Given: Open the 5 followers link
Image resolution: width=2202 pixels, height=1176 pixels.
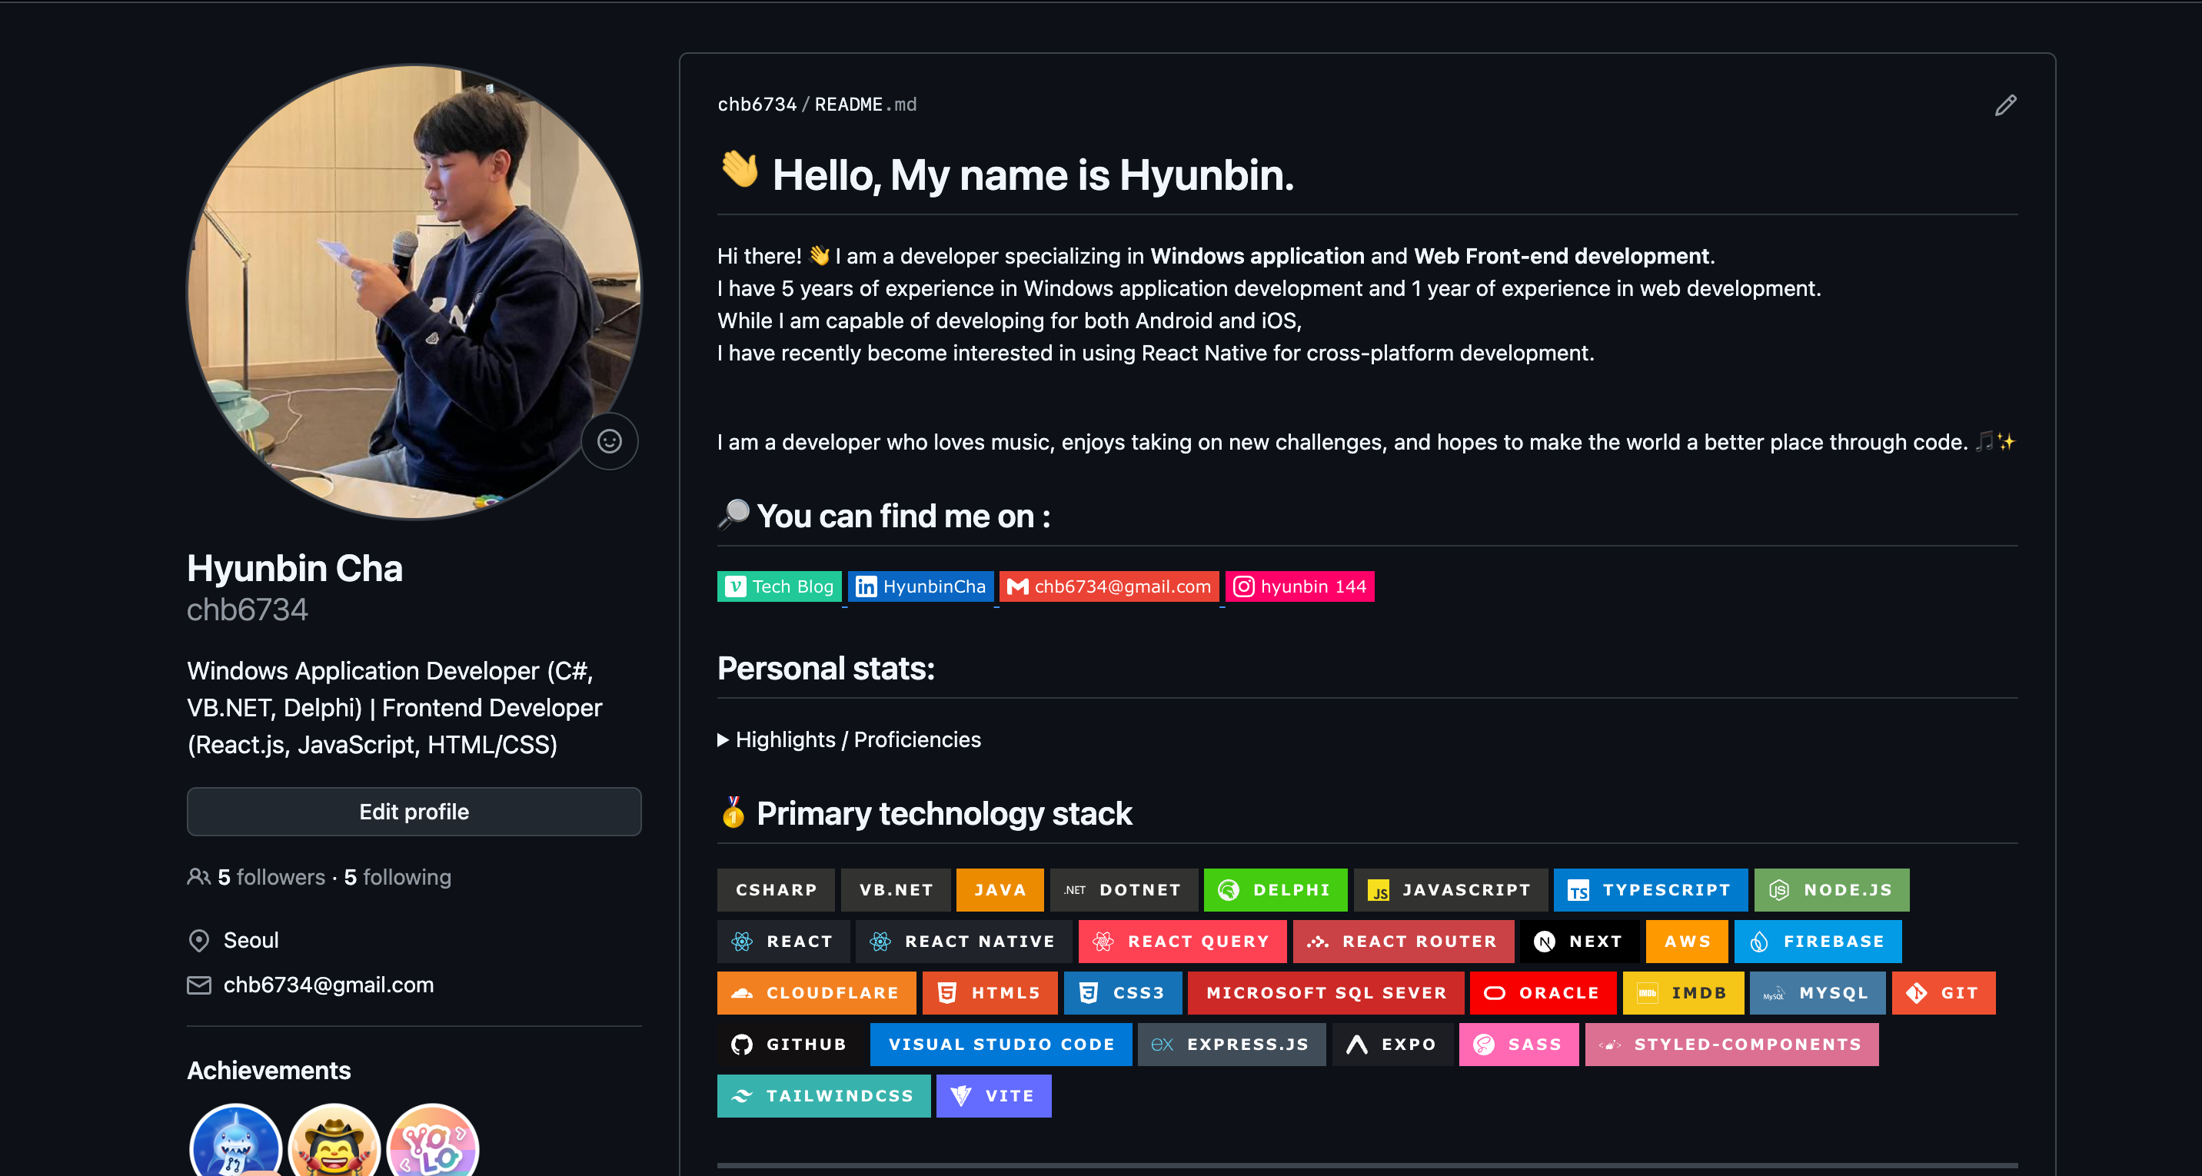Looking at the screenshot, I should pyautogui.click(x=271, y=877).
